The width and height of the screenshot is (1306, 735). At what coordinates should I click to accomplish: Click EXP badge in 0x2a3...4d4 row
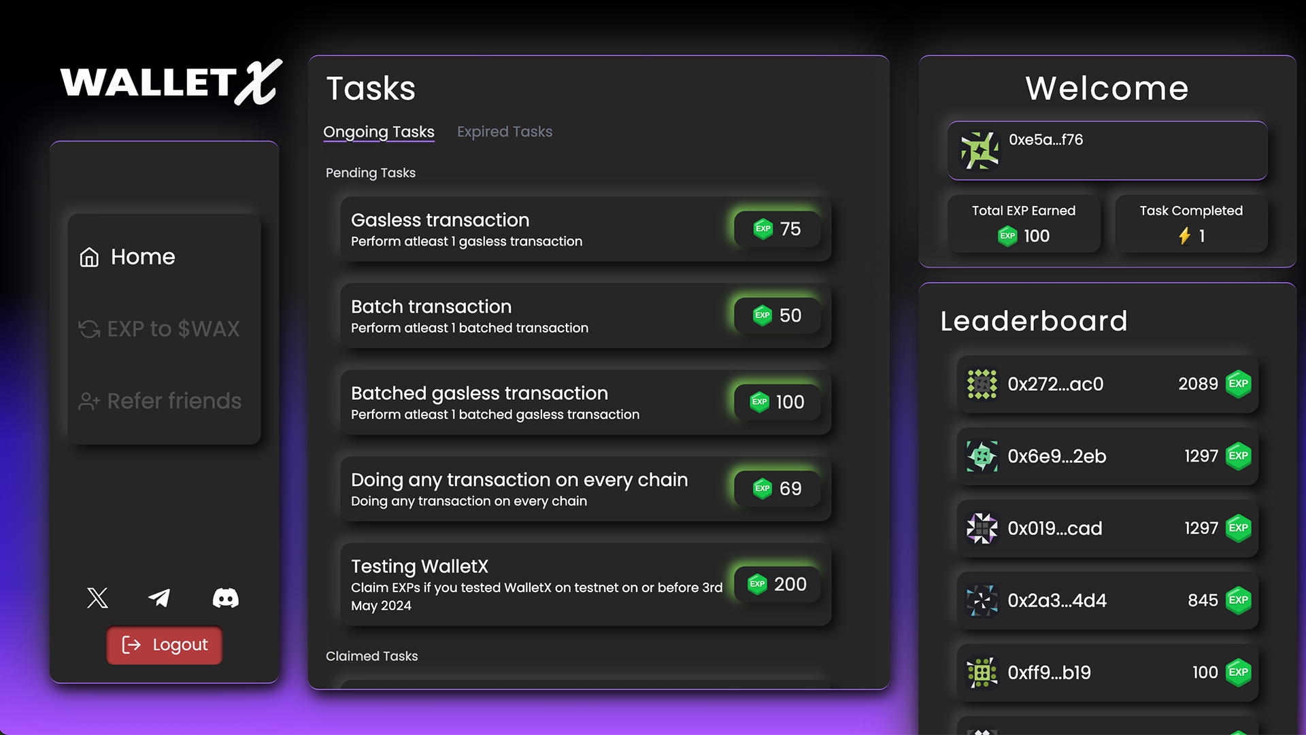[1239, 600]
